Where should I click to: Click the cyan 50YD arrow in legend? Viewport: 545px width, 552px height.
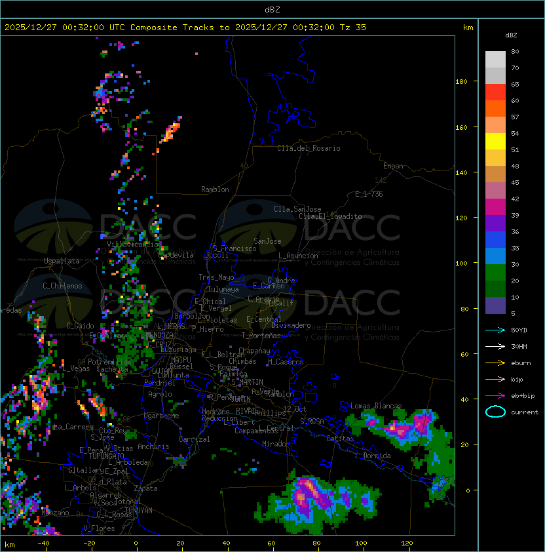point(495,330)
